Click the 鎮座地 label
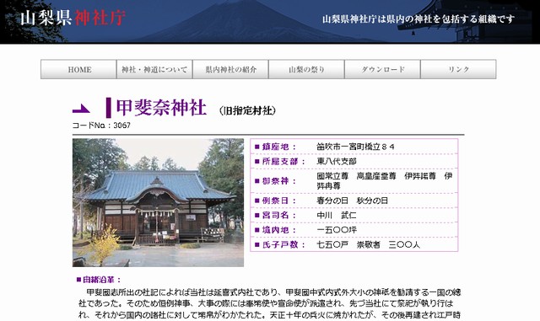This screenshot has height=321, width=540. point(275,147)
